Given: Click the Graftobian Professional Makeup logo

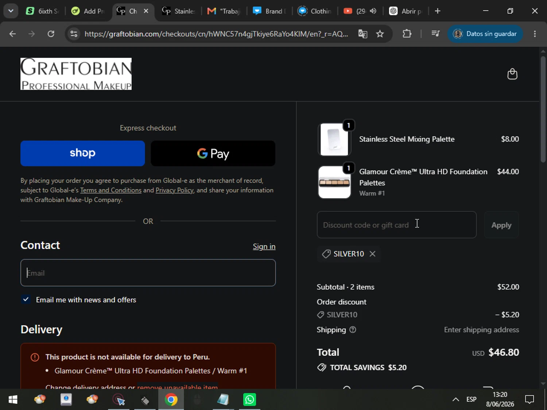Looking at the screenshot, I should (x=76, y=74).
